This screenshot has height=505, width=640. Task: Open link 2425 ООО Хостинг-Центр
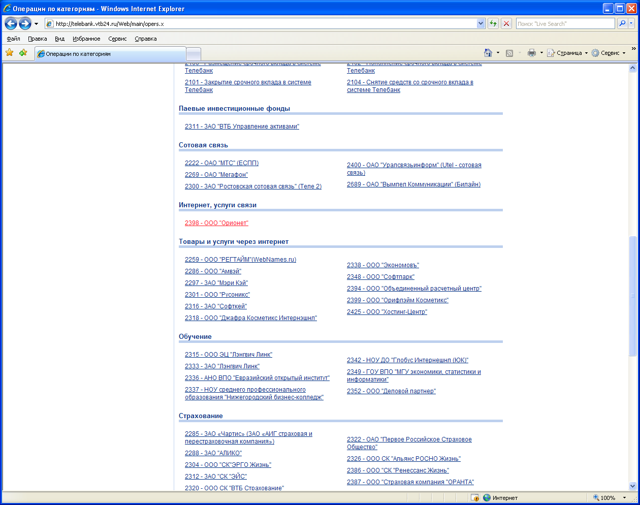click(x=387, y=312)
